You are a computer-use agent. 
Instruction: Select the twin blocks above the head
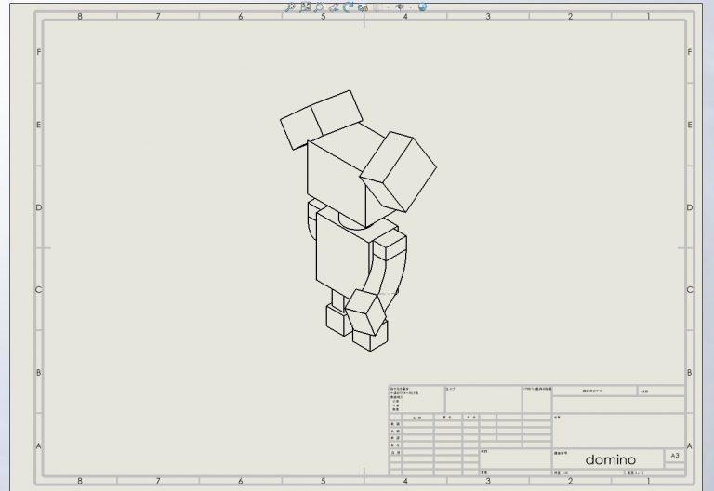click(321, 119)
